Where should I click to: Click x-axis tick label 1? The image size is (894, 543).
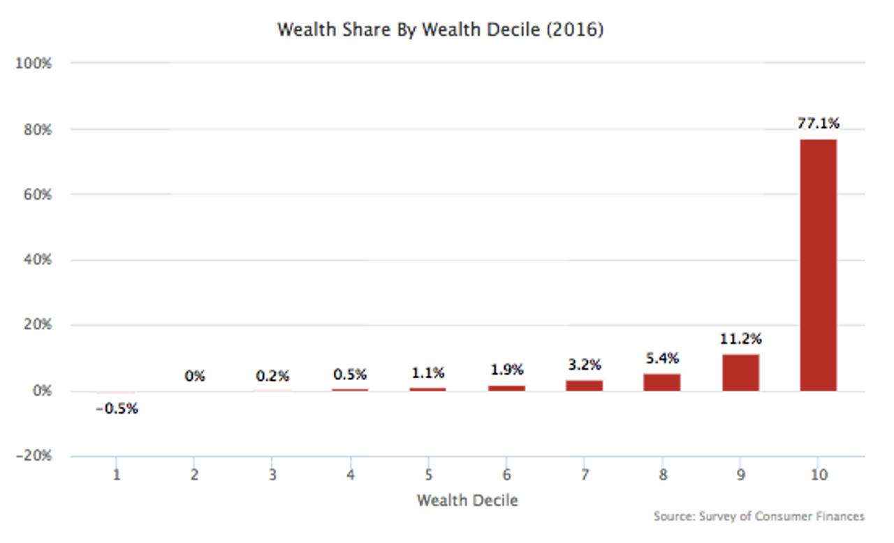pos(117,475)
